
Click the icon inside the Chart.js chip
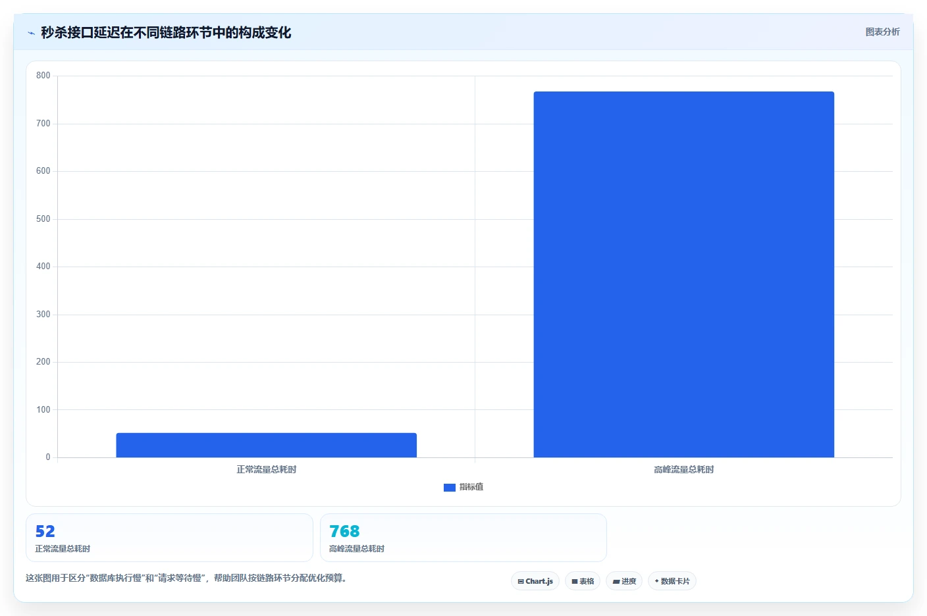[521, 582]
